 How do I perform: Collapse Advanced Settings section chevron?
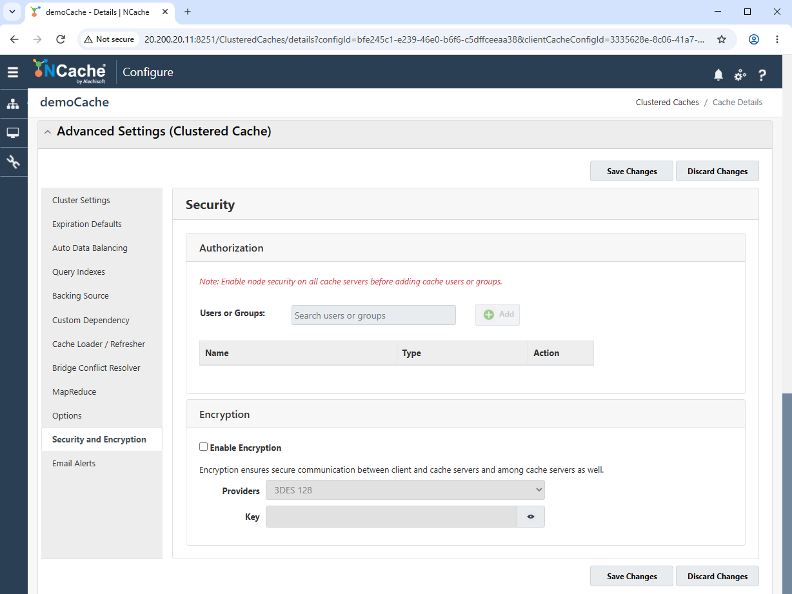point(48,132)
